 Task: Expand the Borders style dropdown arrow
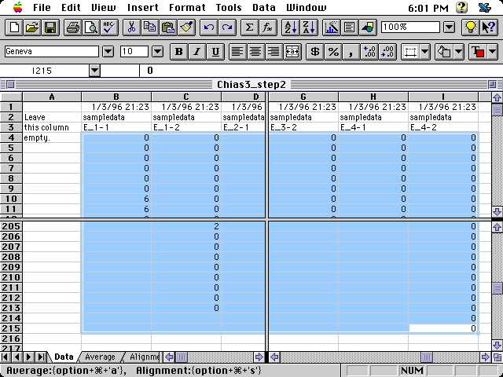tap(424, 52)
